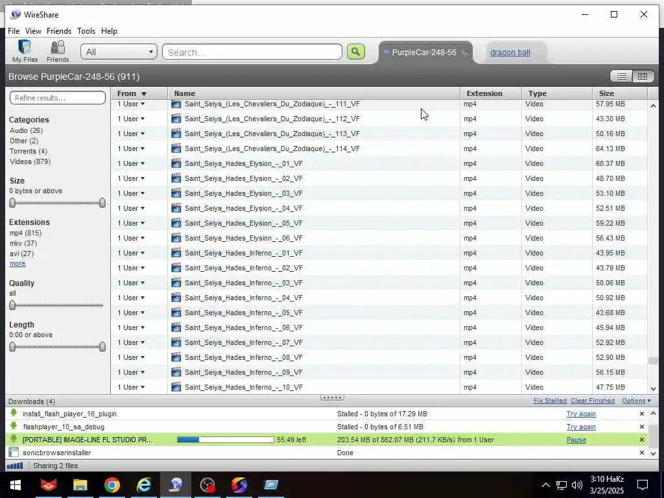Click Fix Stalled link
Image resolution: width=664 pixels, height=498 pixels.
550,401
